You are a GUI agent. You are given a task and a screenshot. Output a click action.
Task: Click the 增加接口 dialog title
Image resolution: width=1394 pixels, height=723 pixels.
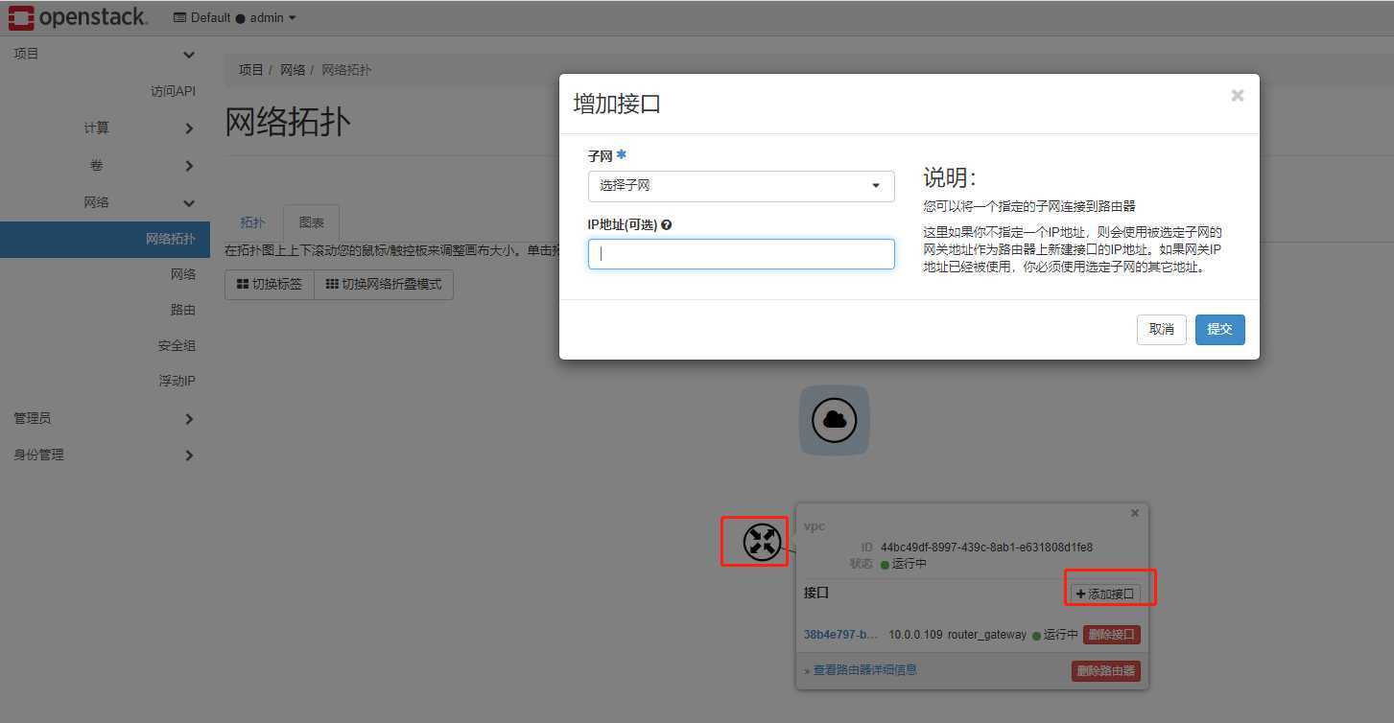(617, 104)
